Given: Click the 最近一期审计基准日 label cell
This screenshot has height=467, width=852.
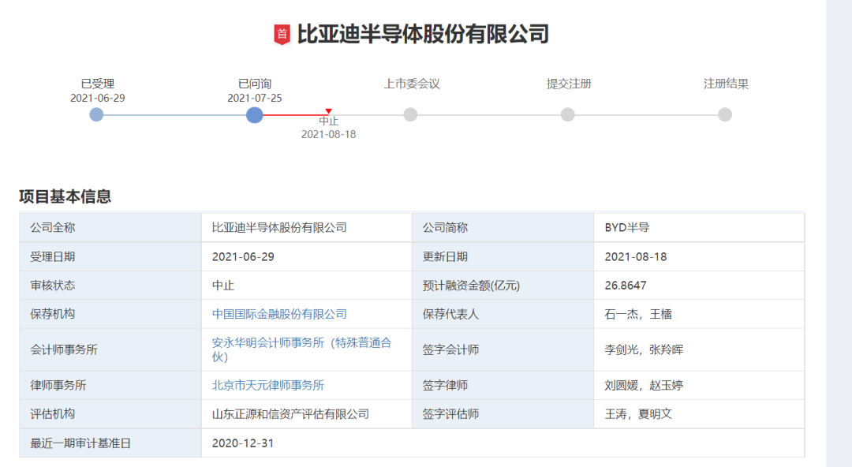Looking at the screenshot, I should point(110,443).
